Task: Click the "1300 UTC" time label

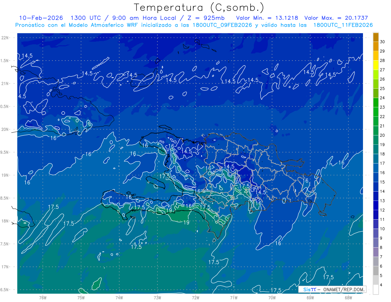Action: [x=86, y=18]
